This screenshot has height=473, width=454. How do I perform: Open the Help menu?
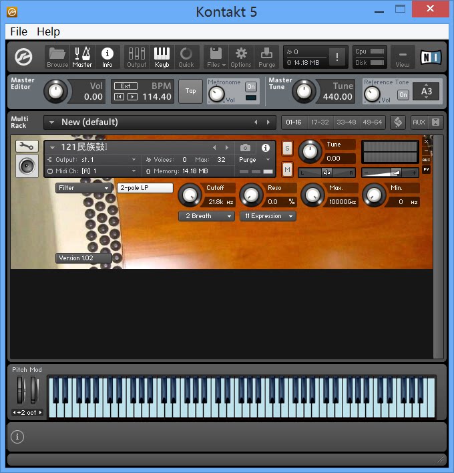click(48, 31)
